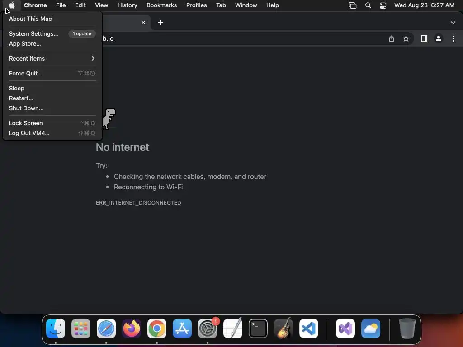Open the File menu

61,5
